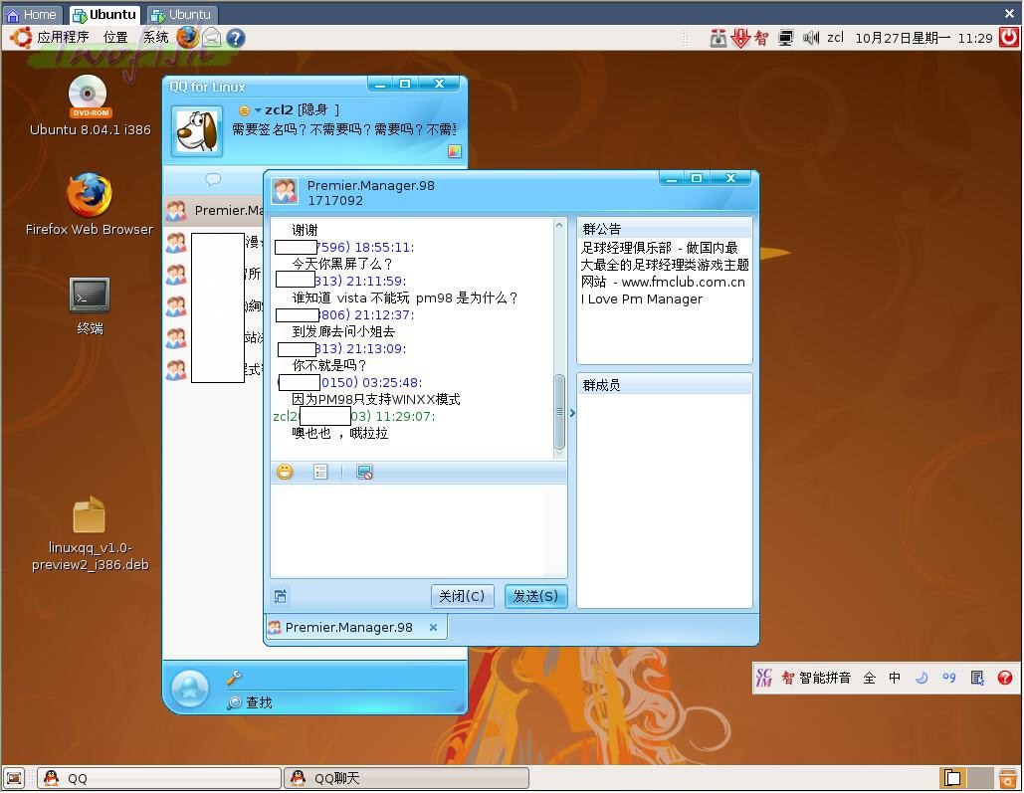1024x793 pixels.
Task: Switch to QQ window in taskbar
Action: click(158, 779)
